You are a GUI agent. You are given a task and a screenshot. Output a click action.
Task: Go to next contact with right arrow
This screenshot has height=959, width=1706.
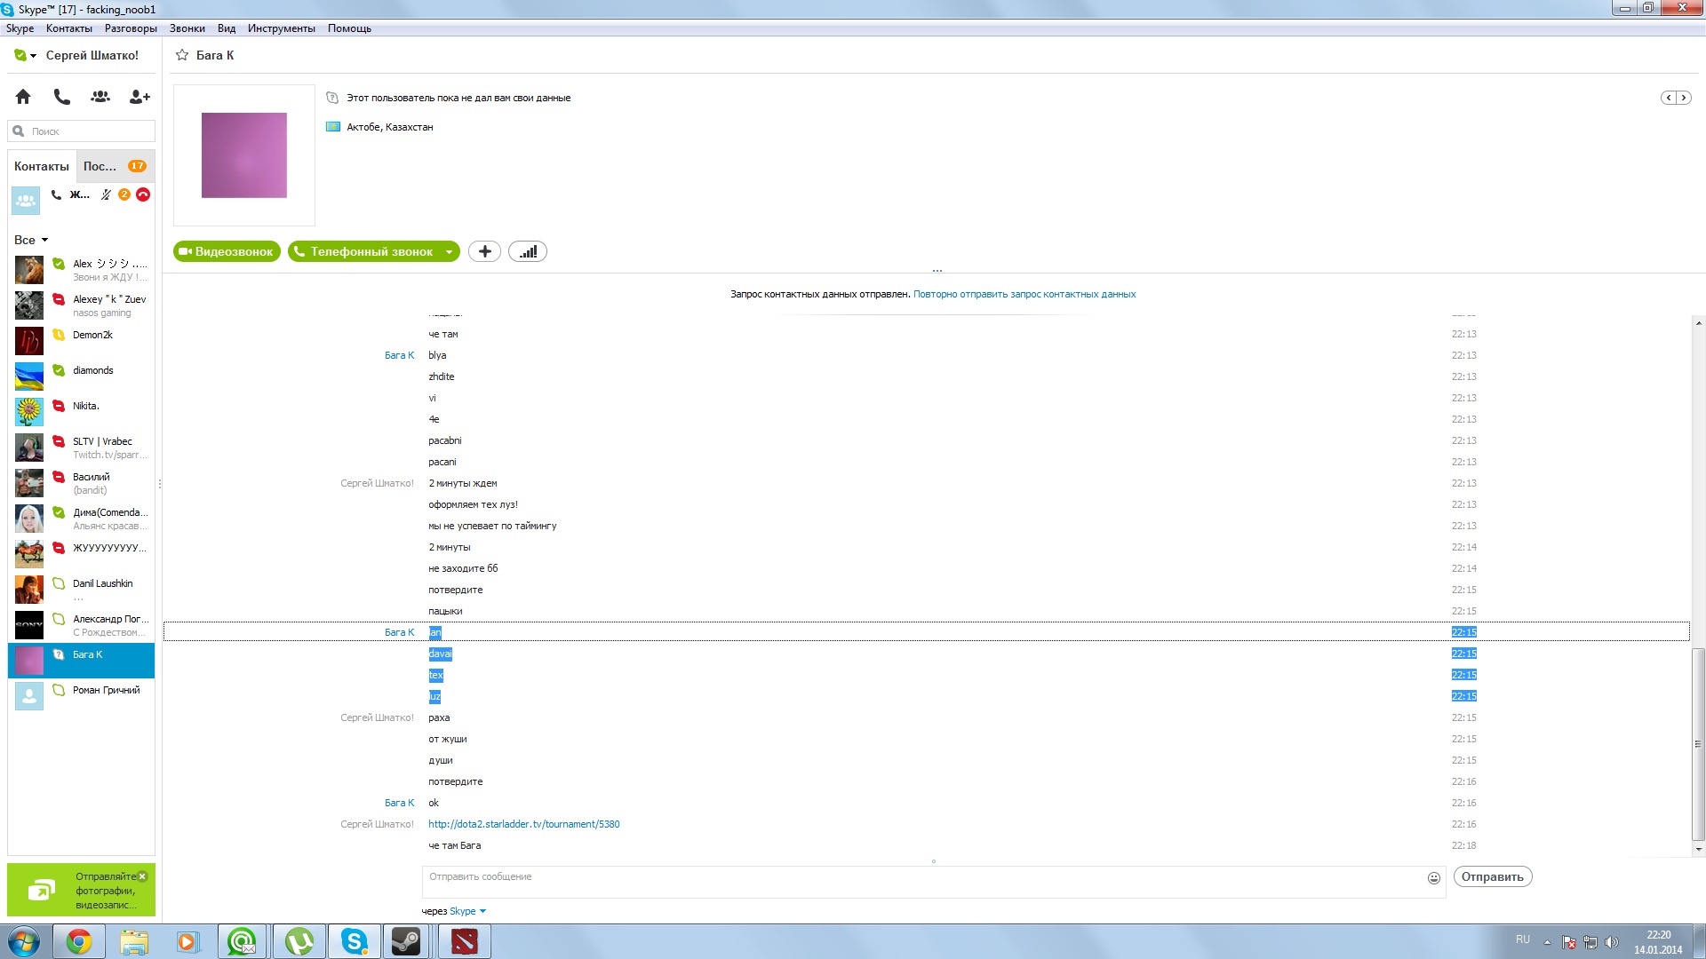(1683, 98)
